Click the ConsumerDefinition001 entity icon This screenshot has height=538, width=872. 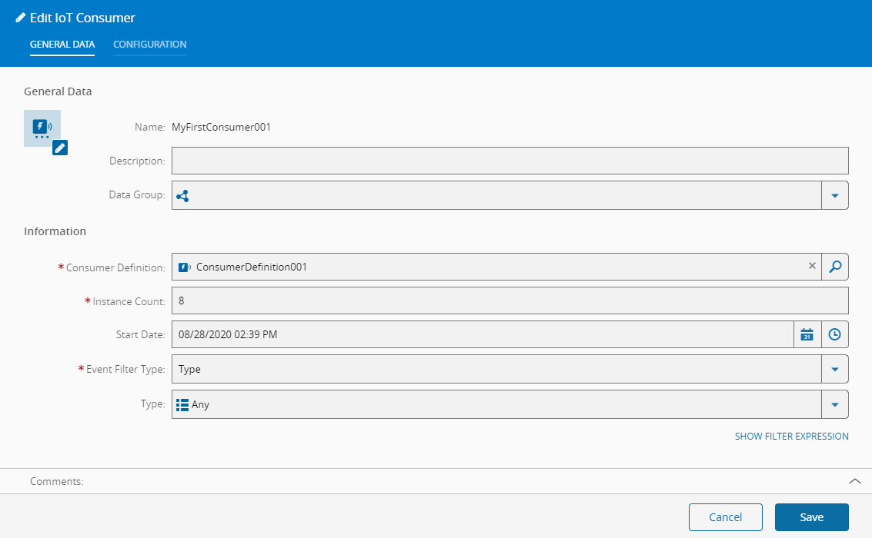point(185,267)
